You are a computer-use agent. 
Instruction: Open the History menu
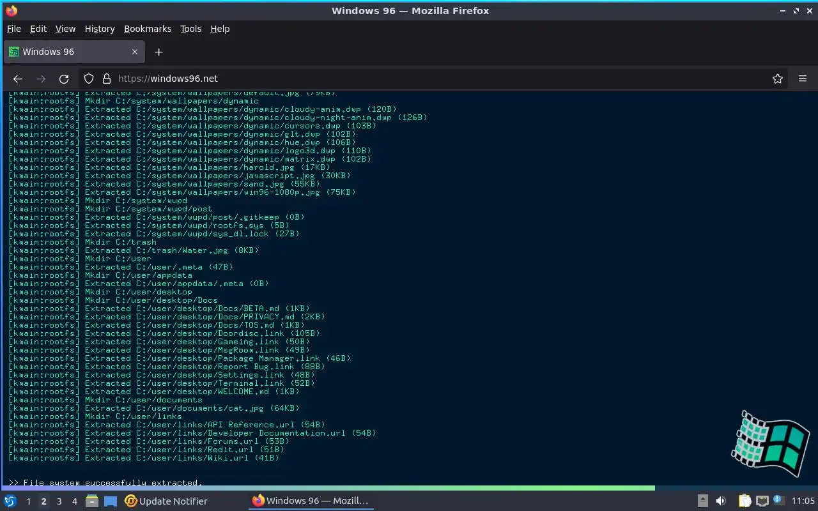(x=100, y=29)
